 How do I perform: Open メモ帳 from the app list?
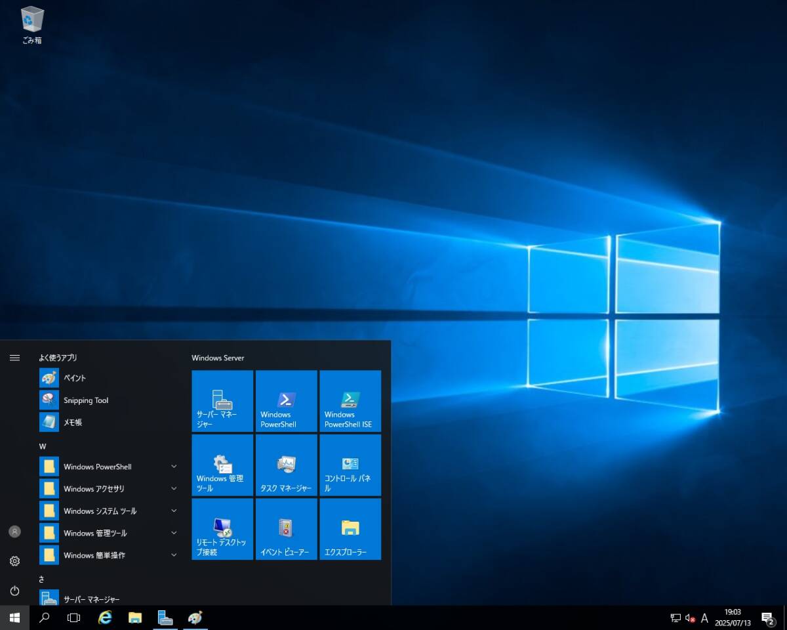click(x=109, y=423)
